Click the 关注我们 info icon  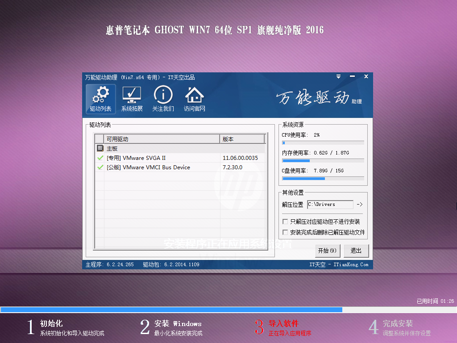(163, 99)
